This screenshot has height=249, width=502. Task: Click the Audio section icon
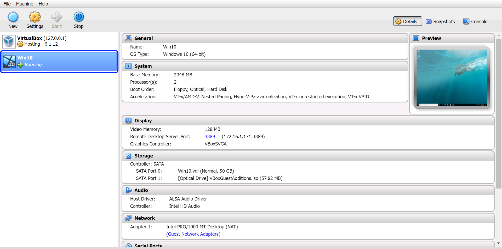(128, 190)
